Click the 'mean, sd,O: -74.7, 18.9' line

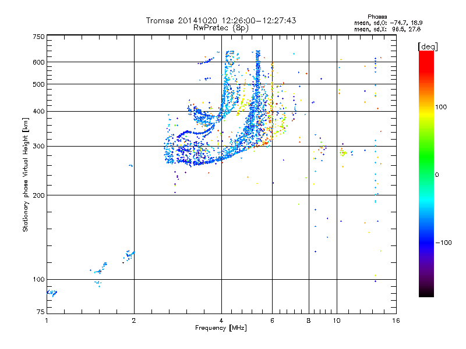click(388, 23)
